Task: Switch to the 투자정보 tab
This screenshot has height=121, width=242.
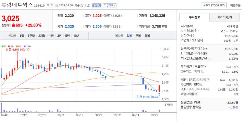Action: coord(194,17)
